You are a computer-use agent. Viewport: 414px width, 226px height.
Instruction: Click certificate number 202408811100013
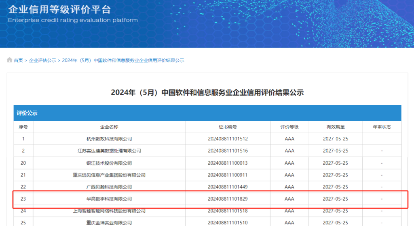coord(228,163)
